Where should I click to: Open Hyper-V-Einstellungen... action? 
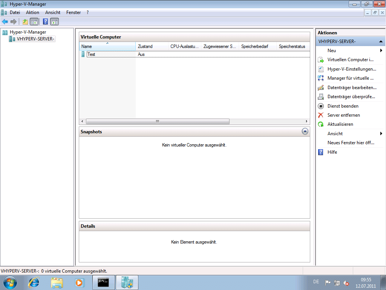tap(352, 69)
